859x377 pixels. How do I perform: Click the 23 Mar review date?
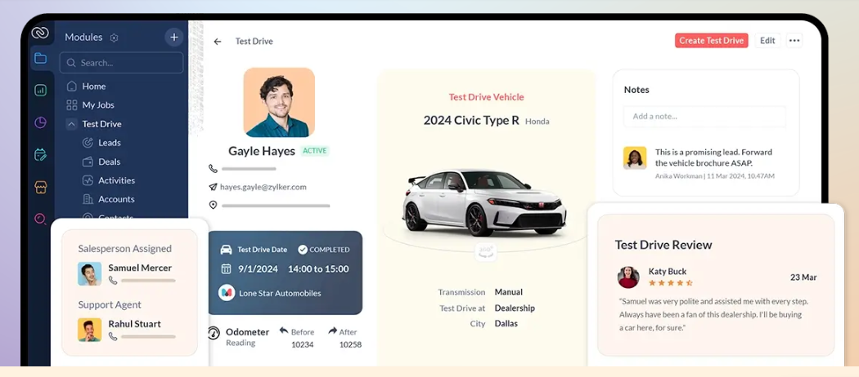pos(803,277)
